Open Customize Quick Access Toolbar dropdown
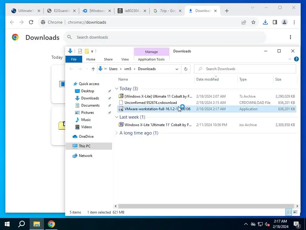 92,52
